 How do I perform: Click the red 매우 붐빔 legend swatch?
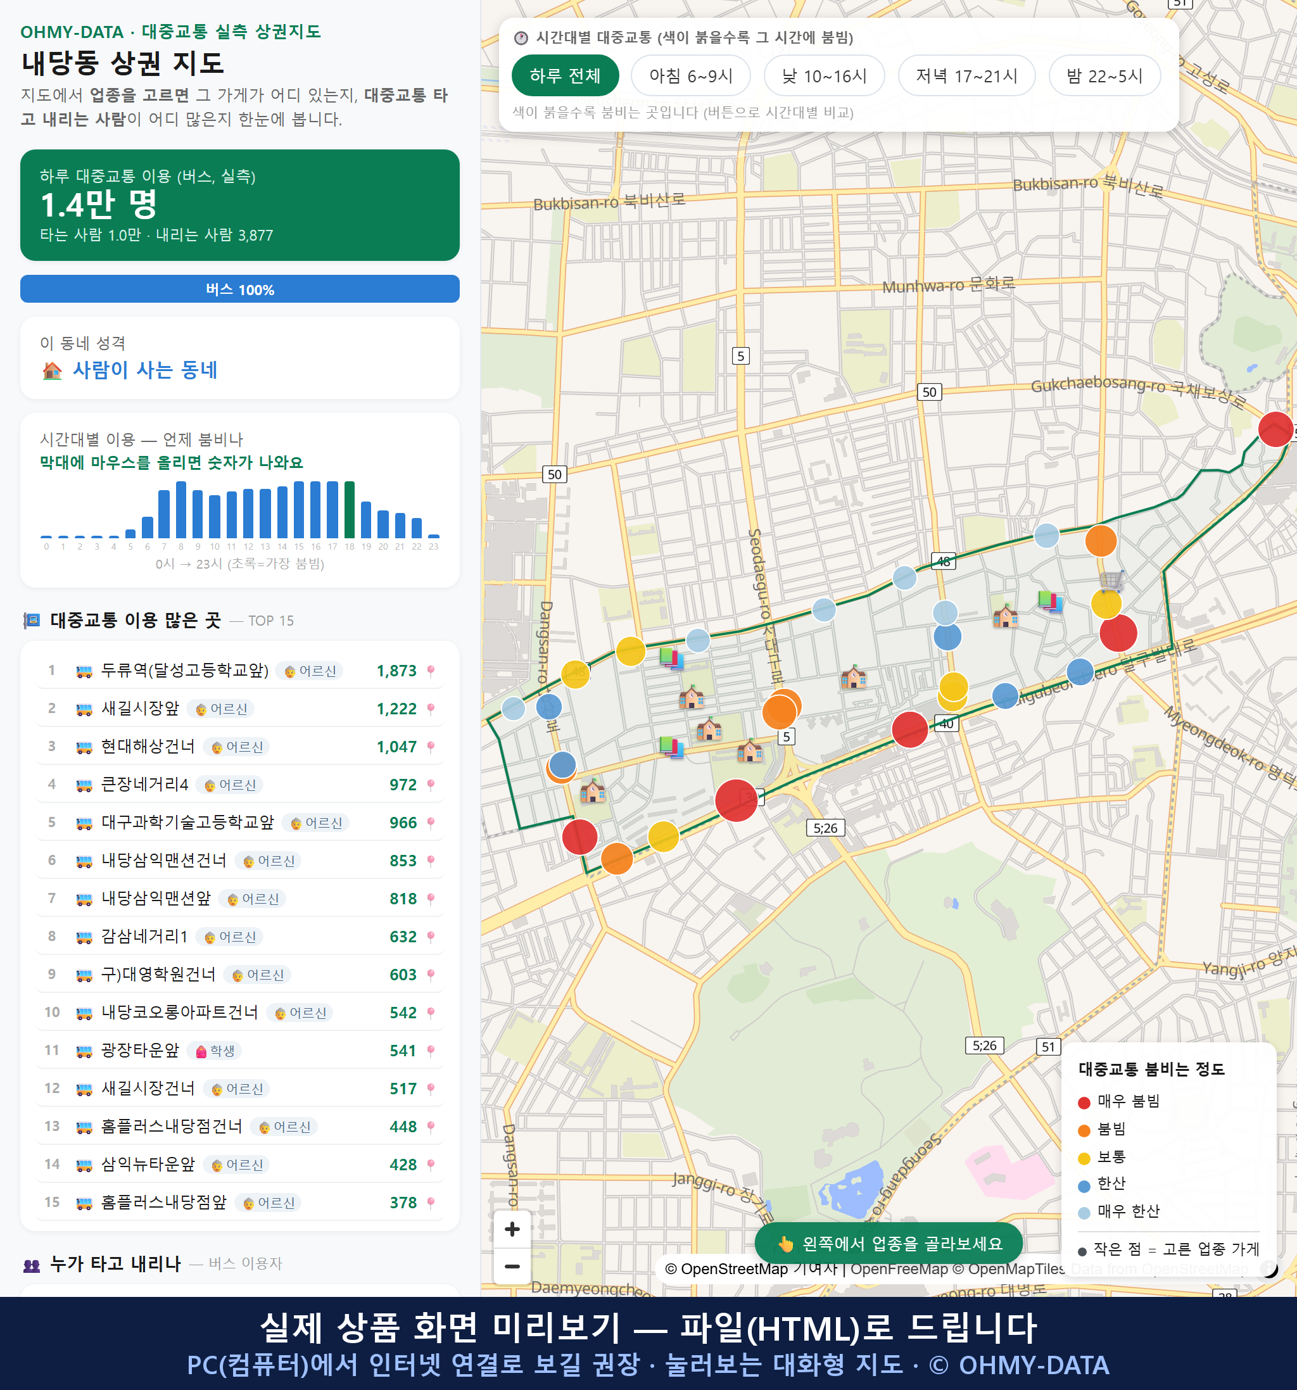tap(1084, 1103)
